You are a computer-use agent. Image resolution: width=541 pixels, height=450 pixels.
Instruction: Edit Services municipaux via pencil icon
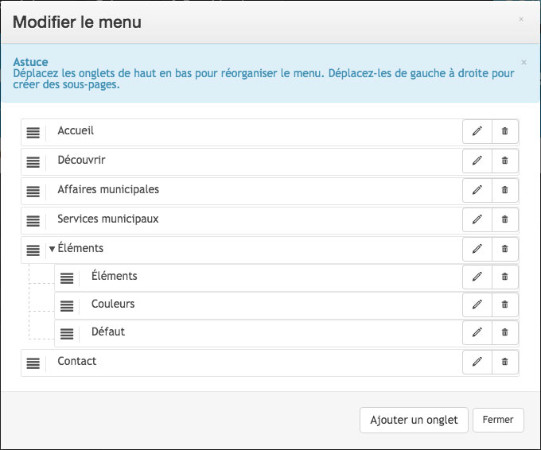(477, 219)
